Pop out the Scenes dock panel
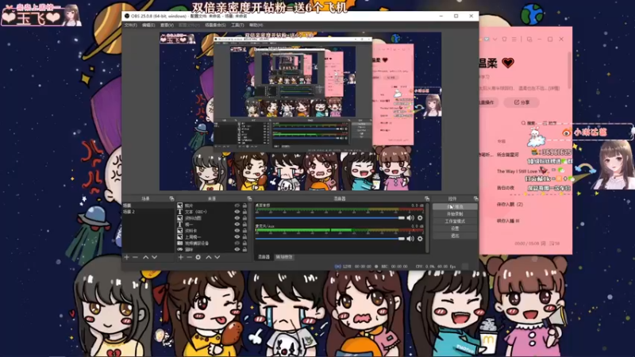The height and width of the screenshot is (357, 635). click(x=171, y=199)
